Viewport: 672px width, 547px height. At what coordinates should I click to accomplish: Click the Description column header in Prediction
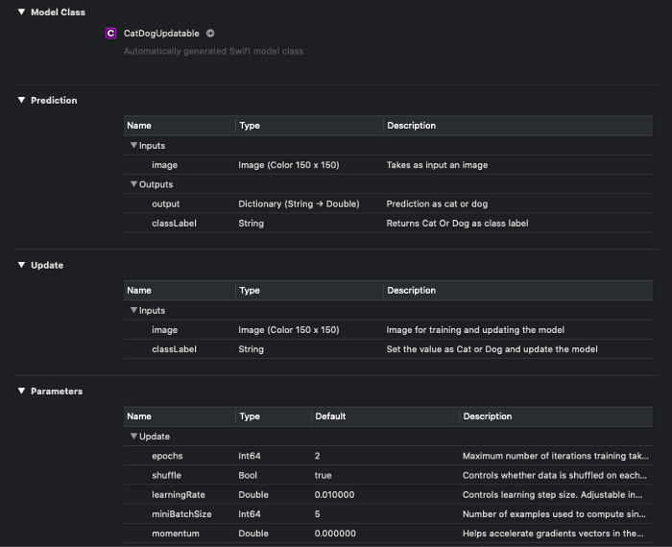[x=411, y=126]
